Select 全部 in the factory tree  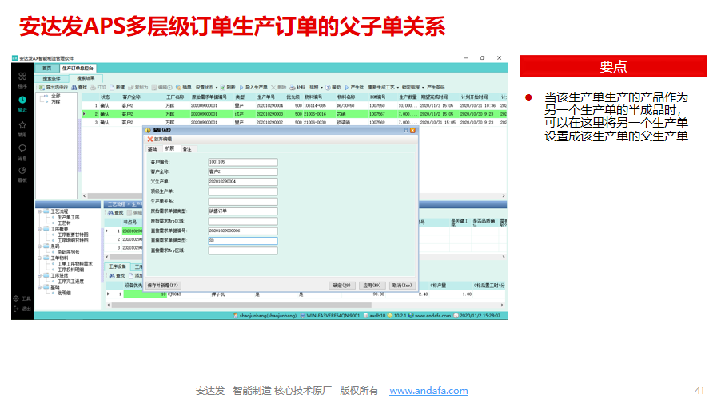coord(55,96)
